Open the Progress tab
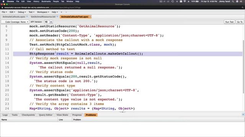 coord(77,115)
